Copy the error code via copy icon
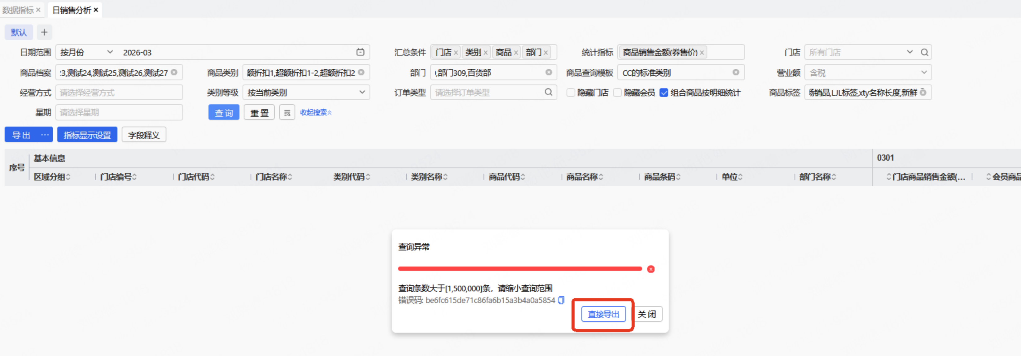 pos(561,300)
